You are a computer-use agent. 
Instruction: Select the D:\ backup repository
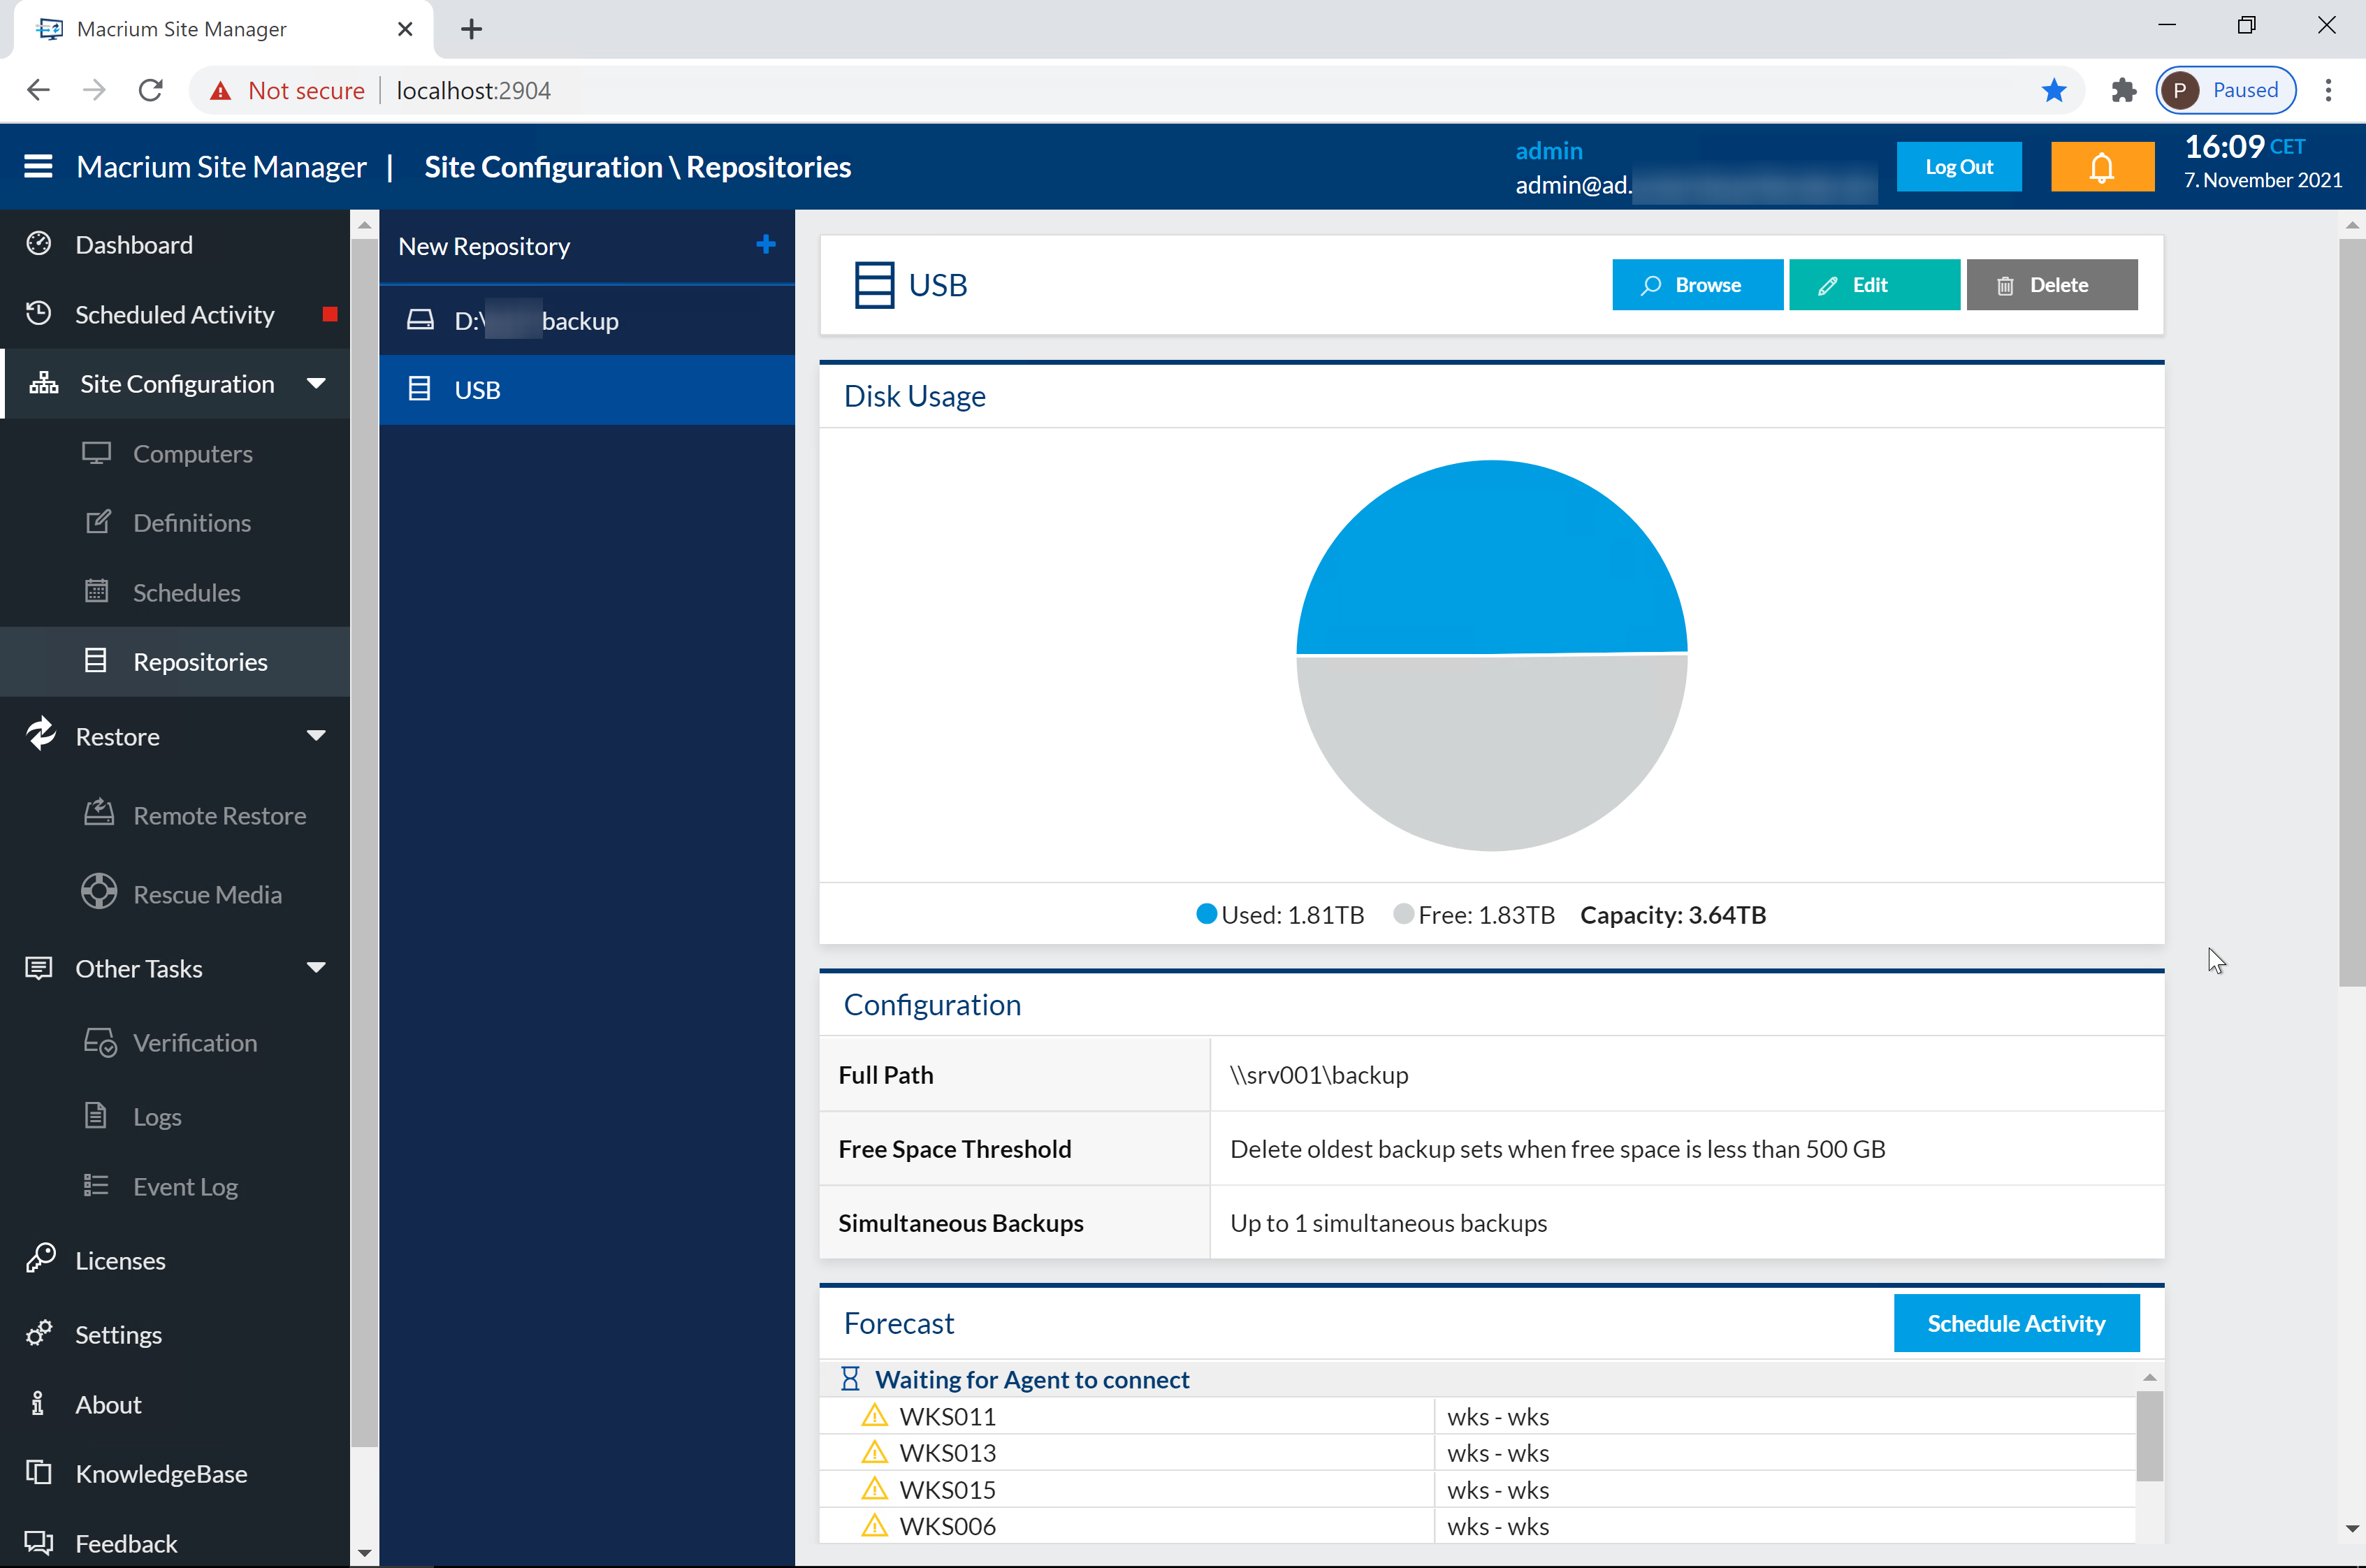click(536, 321)
